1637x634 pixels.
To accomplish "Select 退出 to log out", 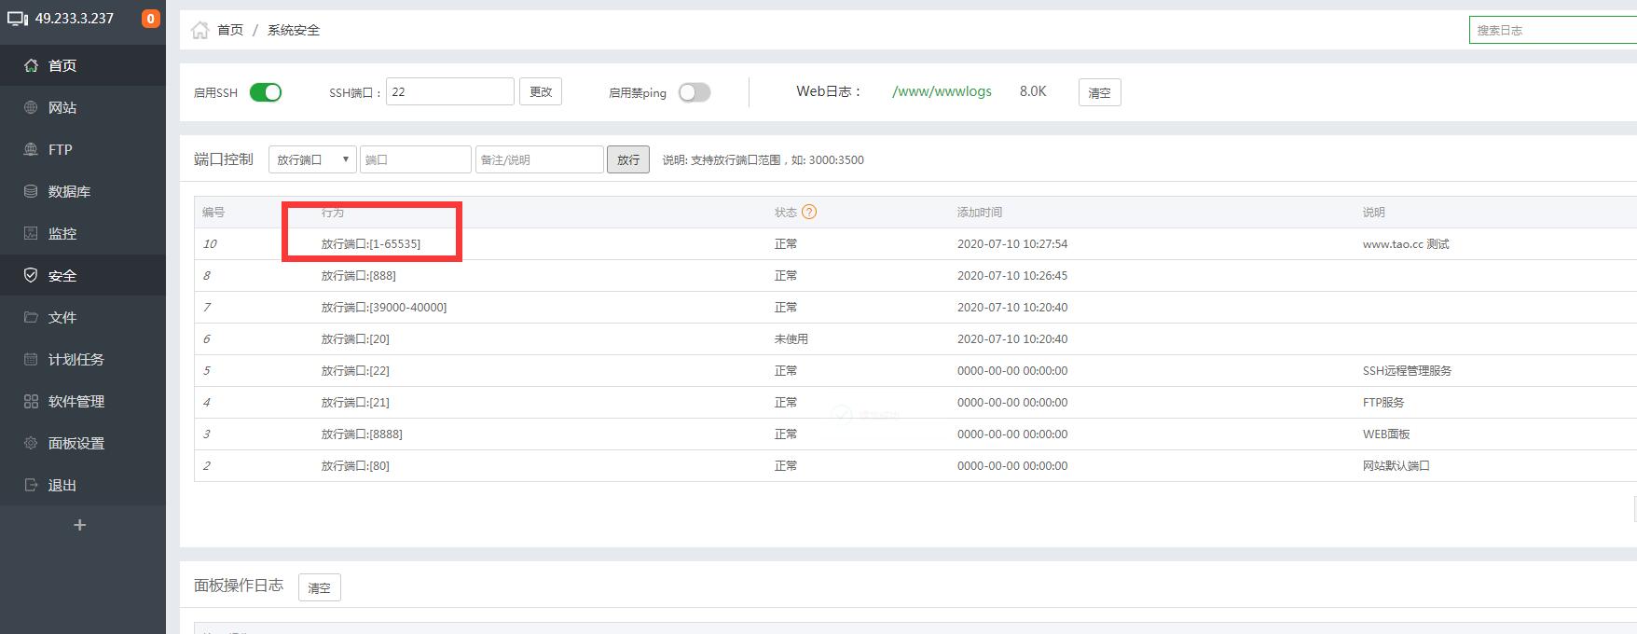I will (62, 485).
